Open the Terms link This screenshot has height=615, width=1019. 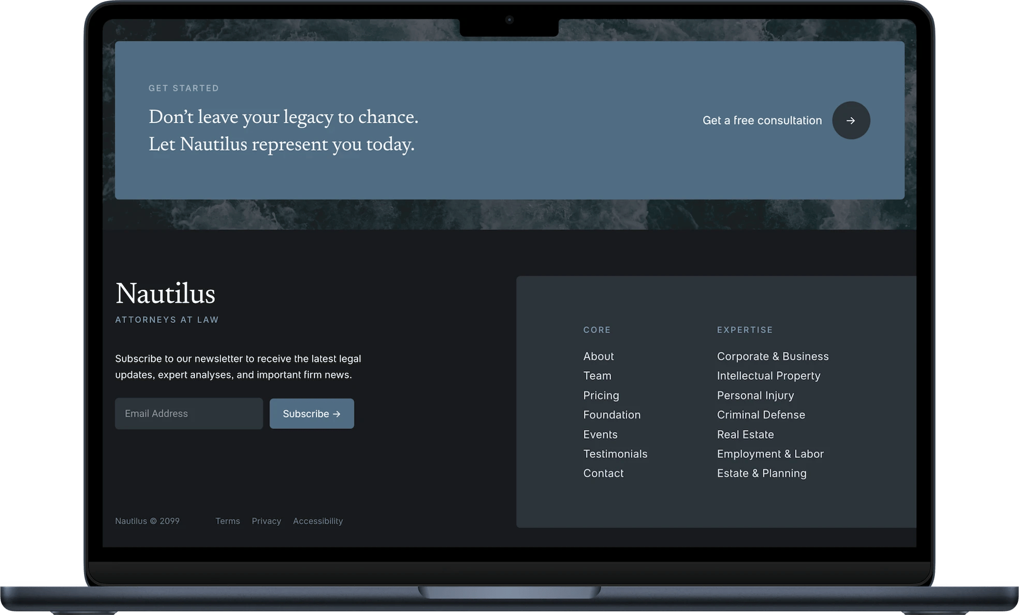click(228, 521)
